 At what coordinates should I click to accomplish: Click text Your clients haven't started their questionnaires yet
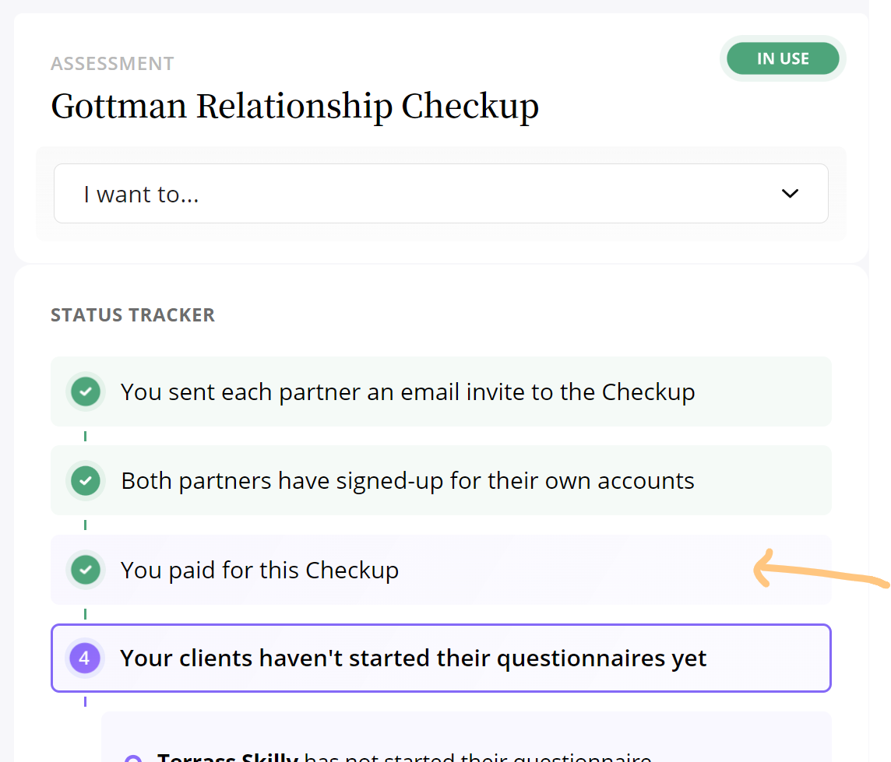(413, 658)
